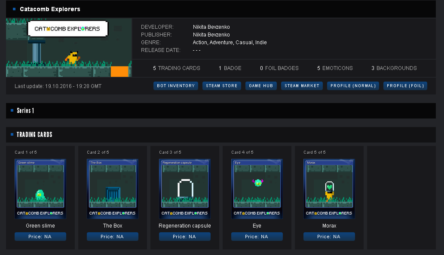Screen dimensions: 444x255
Task: Open the Bot Inventory button
Action: pos(175,86)
